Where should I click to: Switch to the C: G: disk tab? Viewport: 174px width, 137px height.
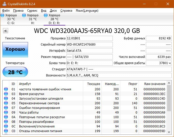(11, 19)
